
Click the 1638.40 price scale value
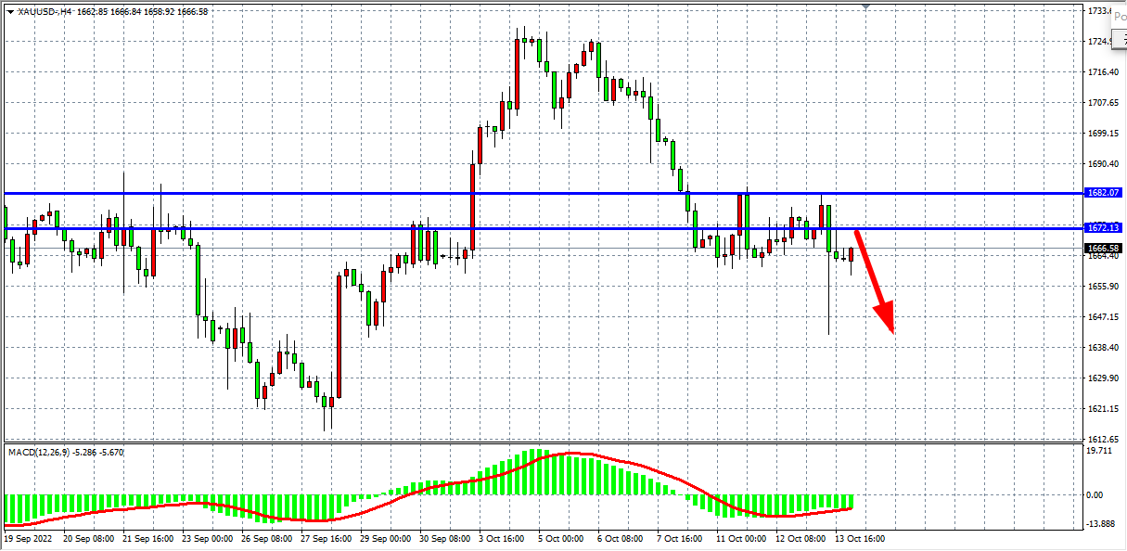1101,348
